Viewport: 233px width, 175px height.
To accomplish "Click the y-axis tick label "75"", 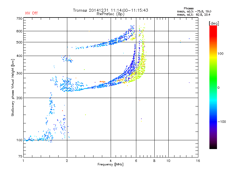I will click(x=20, y=156).
